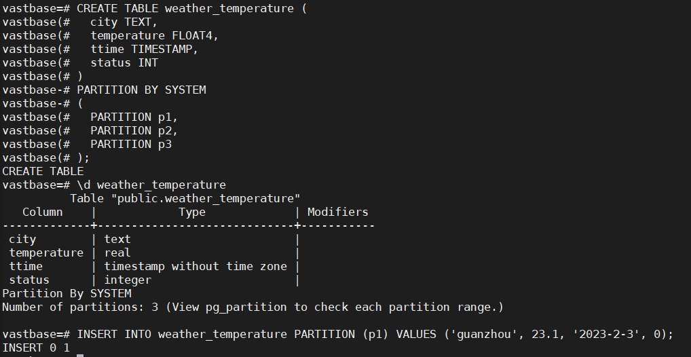
Task: Click PARTITION p1 definition line
Action: (x=134, y=117)
